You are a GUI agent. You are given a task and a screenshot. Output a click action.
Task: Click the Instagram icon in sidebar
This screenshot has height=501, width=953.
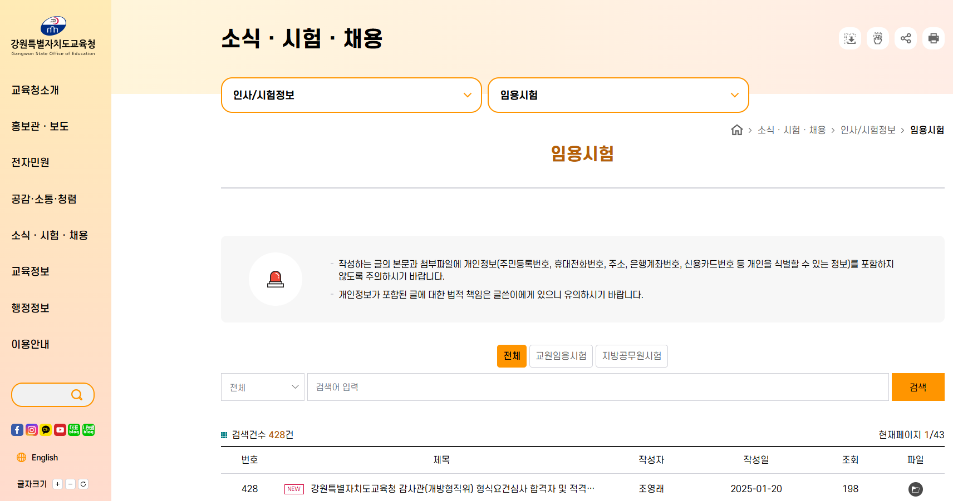click(31, 429)
